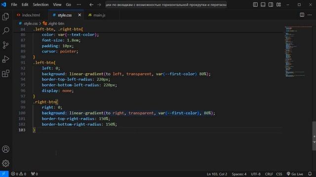Click the 'cursor: pointer;' line
Image resolution: width=316 pixels, height=177 pixels.
(60, 51)
